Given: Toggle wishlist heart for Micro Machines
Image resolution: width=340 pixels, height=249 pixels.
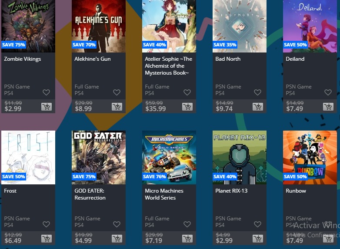Looking at the screenshot, I should coord(187,224).
